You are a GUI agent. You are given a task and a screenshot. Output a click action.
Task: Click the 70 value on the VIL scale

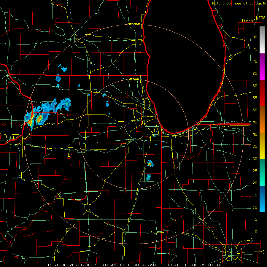point(255,61)
